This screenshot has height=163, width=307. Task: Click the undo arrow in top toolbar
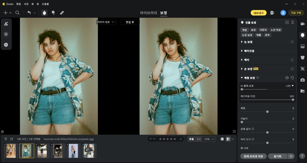[29, 13]
